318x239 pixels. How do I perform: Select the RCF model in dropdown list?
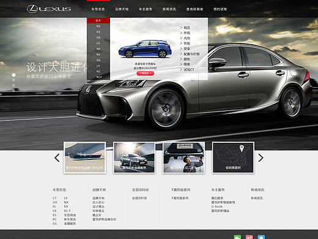tap(99, 77)
